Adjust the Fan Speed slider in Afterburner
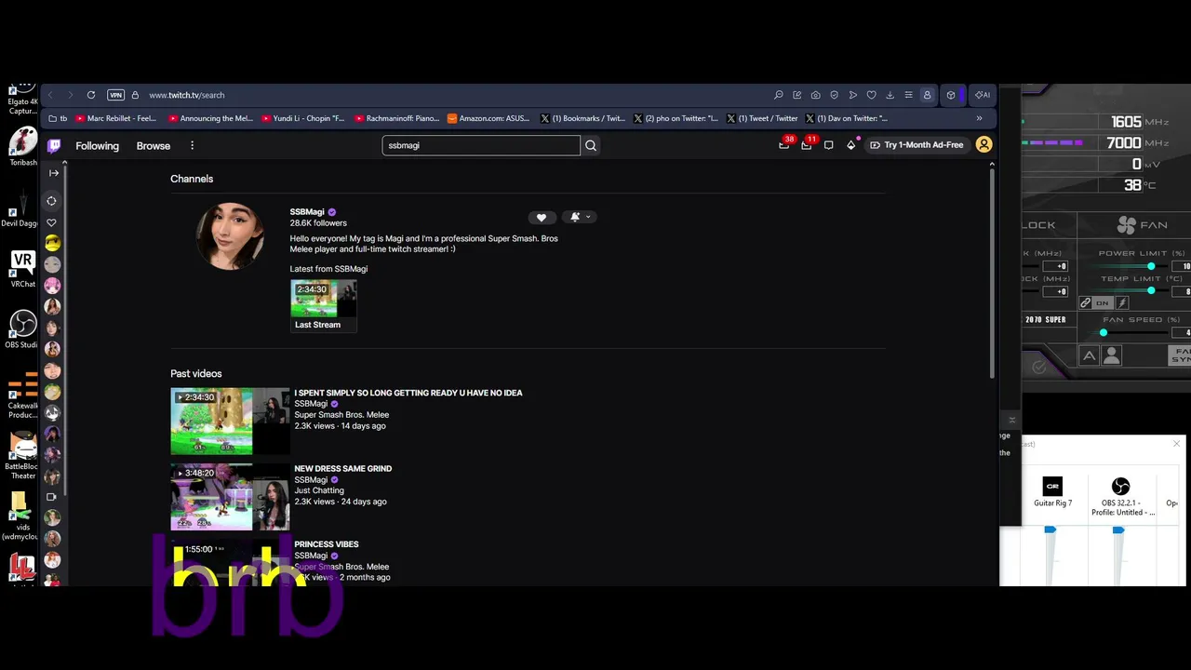This screenshot has width=1191, height=670. (1104, 332)
